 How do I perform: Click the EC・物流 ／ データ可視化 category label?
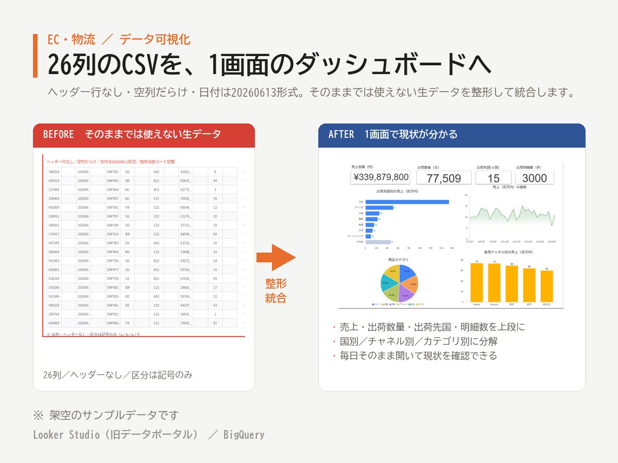point(119,40)
